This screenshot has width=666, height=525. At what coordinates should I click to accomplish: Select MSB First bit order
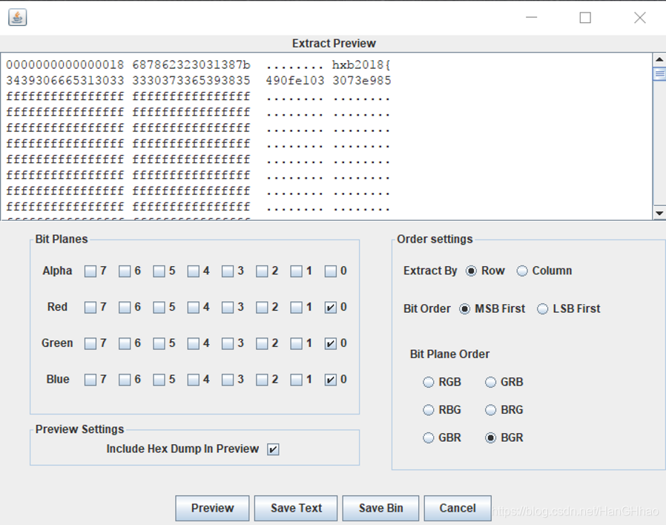tap(465, 308)
